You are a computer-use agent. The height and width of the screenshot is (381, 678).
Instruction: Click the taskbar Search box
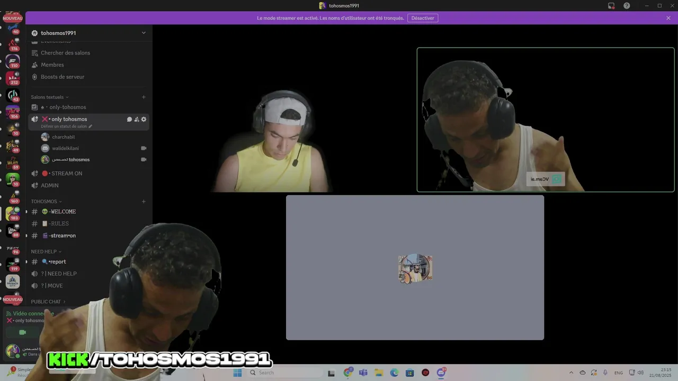(284, 373)
